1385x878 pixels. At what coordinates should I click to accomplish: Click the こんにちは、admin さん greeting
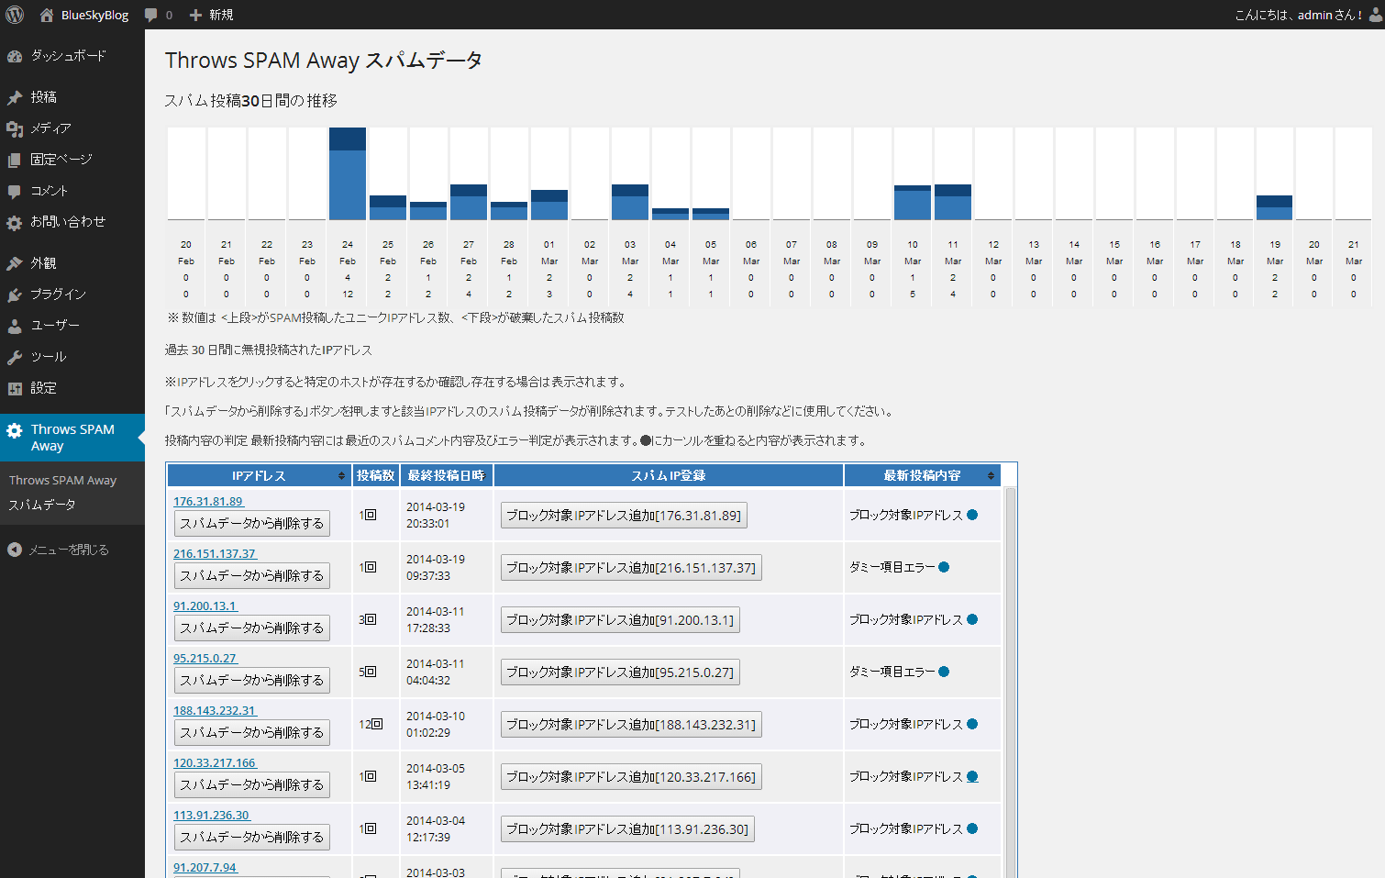click(1298, 15)
